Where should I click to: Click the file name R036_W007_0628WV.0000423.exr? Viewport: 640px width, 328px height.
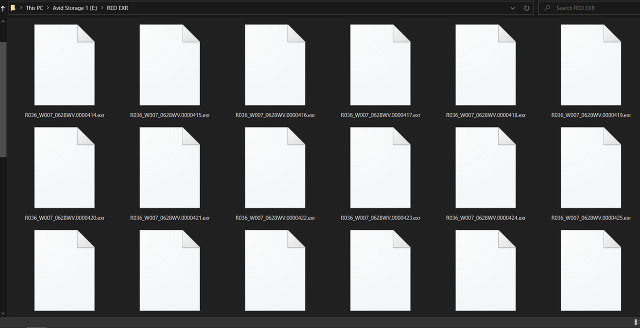(x=380, y=218)
